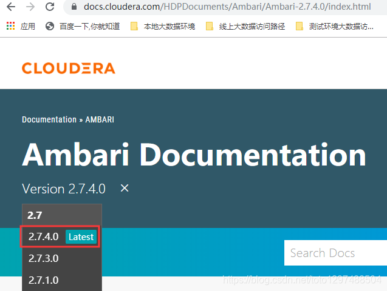Click the Latest badge
The width and height of the screenshot is (387, 291).
pos(81,237)
